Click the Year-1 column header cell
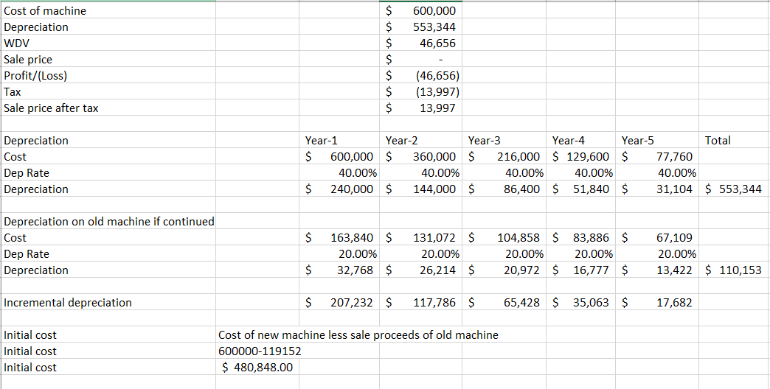This screenshot has width=770, height=389. click(322, 141)
